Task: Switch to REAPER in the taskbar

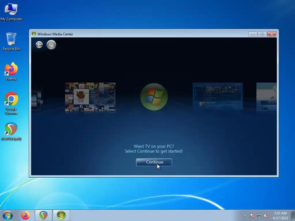Action: [x=43, y=215]
